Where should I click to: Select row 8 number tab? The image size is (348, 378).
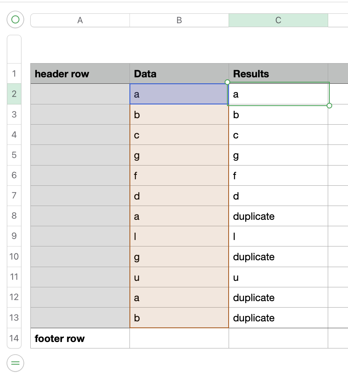point(14,216)
